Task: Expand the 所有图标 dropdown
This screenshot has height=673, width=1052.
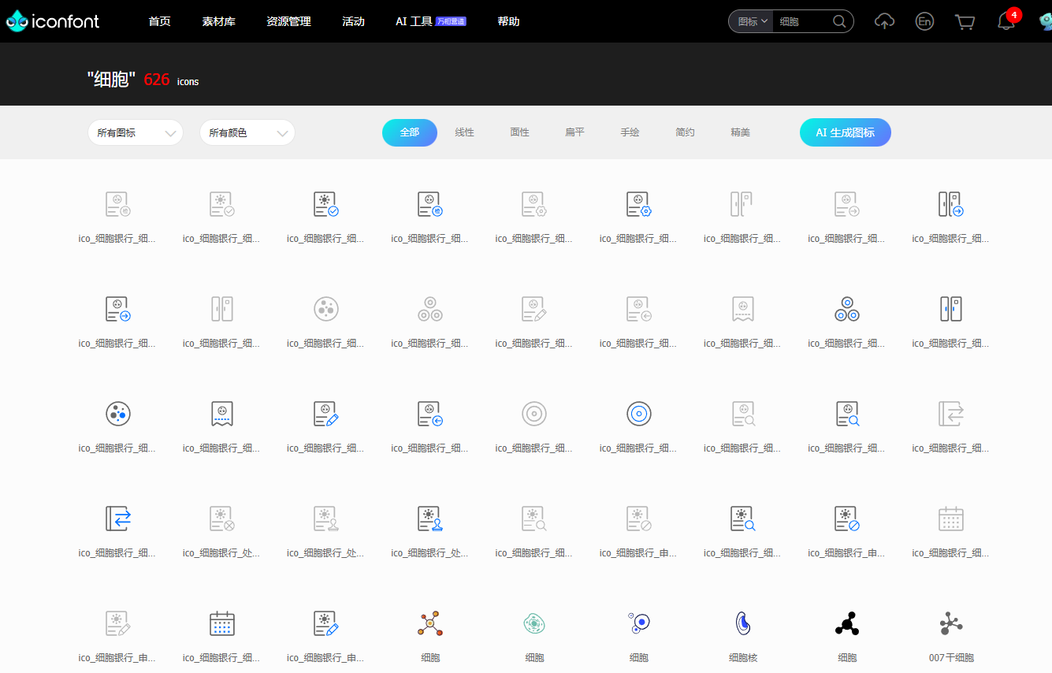Action: coord(136,132)
